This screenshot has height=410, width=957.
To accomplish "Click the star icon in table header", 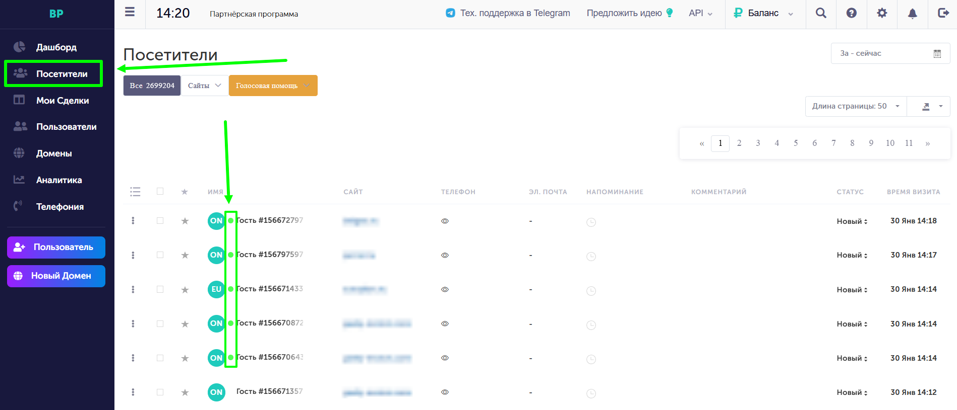I will click(185, 192).
